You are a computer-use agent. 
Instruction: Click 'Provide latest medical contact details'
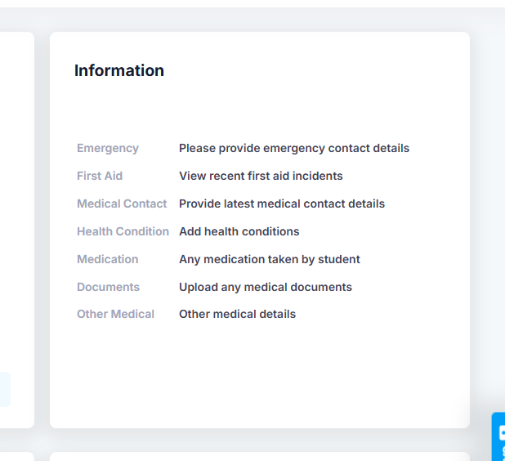point(282,204)
